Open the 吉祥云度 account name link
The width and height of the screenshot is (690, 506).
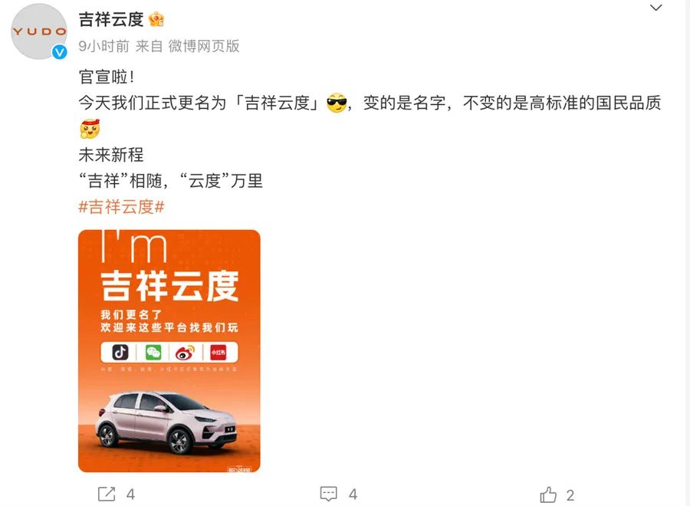tap(111, 19)
